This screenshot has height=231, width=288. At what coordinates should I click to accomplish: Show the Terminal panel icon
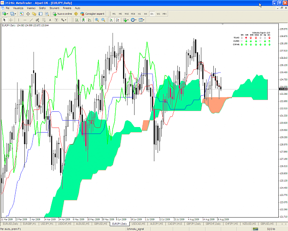click(x=41, y=14)
